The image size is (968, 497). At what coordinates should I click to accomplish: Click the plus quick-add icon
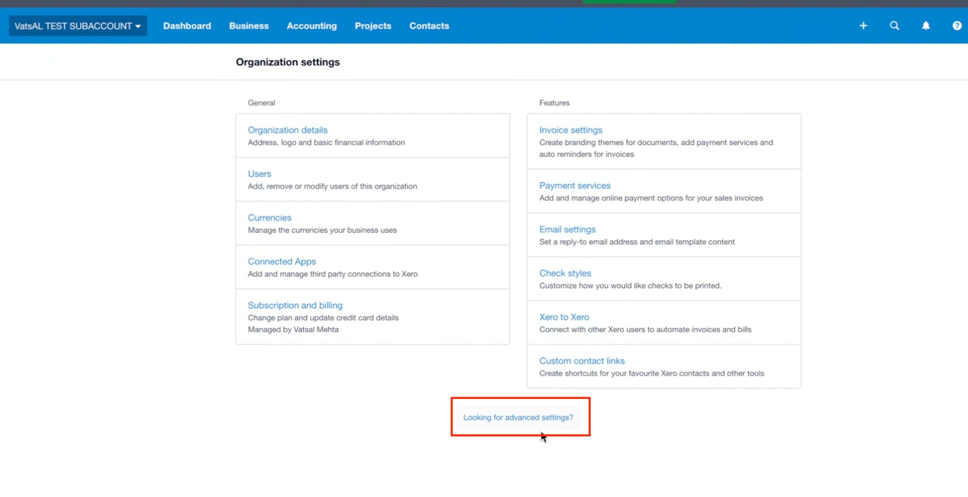tap(863, 26)
